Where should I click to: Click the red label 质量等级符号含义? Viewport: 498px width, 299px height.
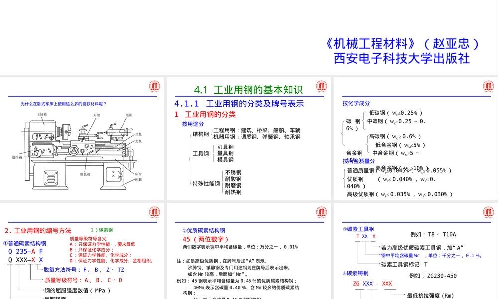click(88, 239)
